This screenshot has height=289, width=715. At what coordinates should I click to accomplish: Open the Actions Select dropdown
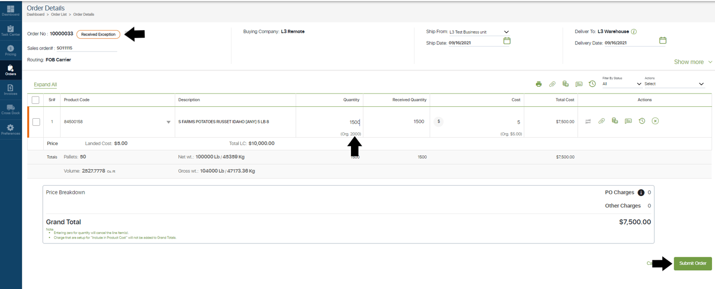pyautogui.click(x=674, y=84)
